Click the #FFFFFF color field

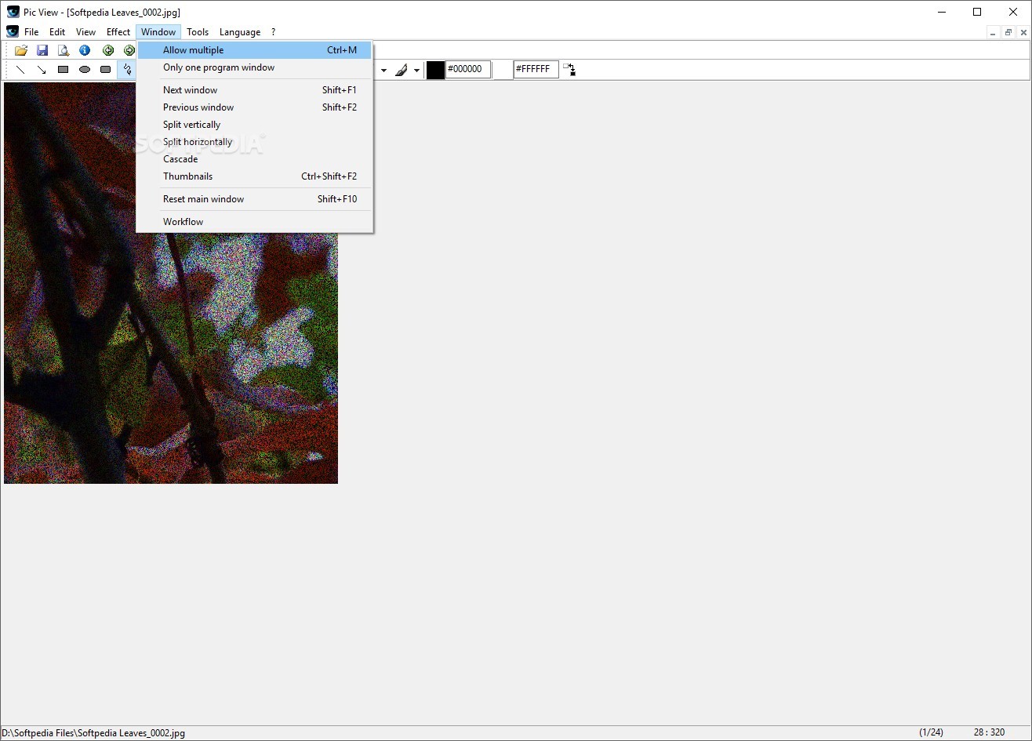(x=536, y=69)
